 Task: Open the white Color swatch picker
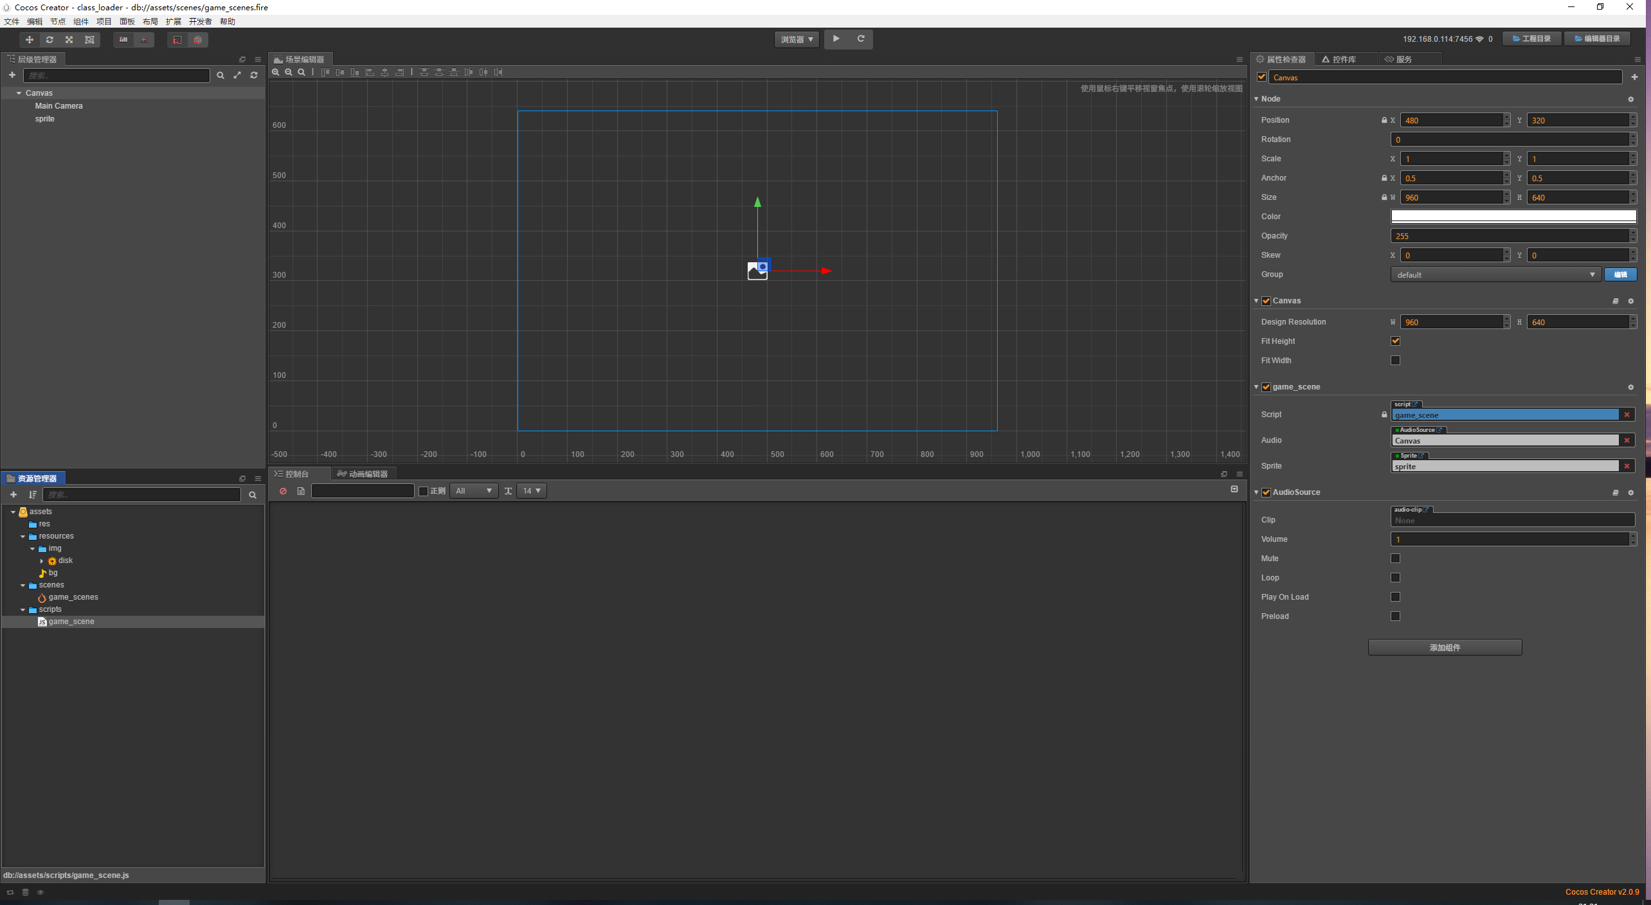click(x=1513, y=217)
